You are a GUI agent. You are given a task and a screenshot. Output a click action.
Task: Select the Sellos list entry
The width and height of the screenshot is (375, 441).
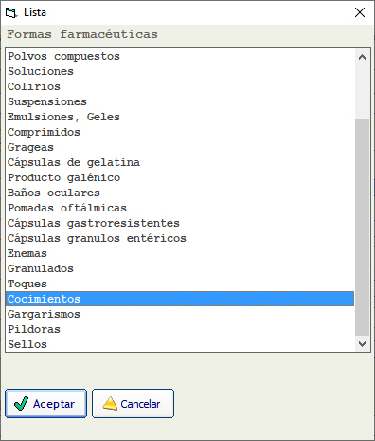coord(180,344)
